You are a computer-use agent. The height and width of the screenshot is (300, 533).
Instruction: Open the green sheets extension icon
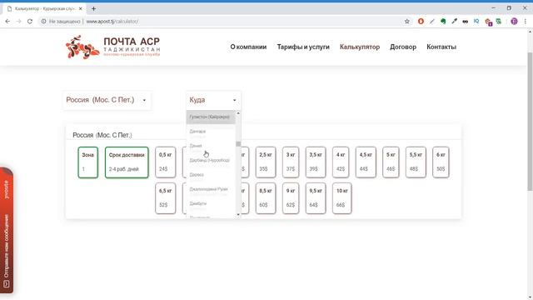click(499, 21)
